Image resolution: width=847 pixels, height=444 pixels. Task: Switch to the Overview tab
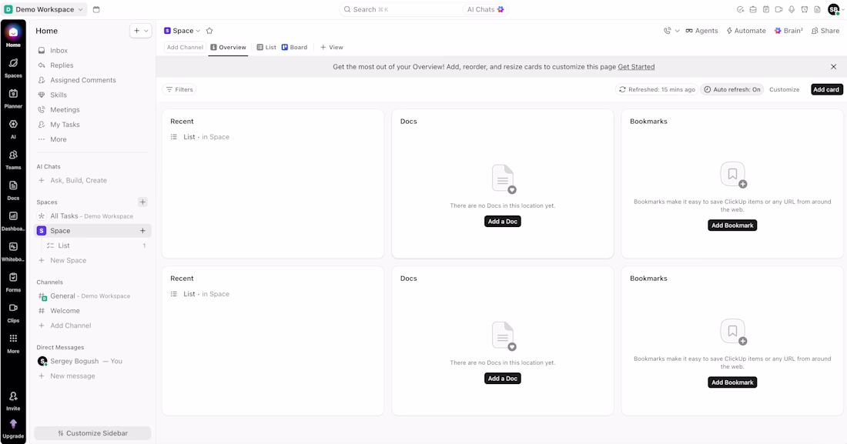tap(228, 48)
